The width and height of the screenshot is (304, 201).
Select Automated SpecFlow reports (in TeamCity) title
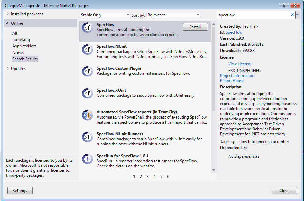click(137, 112)
